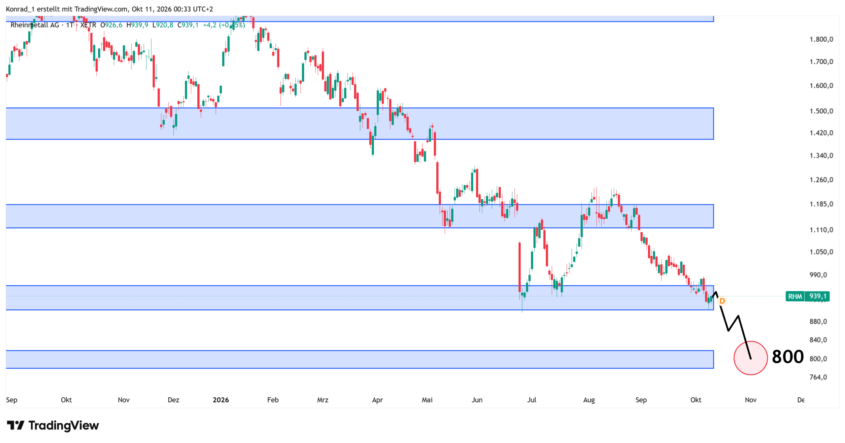Click the Aug label on time axis
Image resolution: width=845 pixels, height=443 pixels.
(x=589, y=400)
